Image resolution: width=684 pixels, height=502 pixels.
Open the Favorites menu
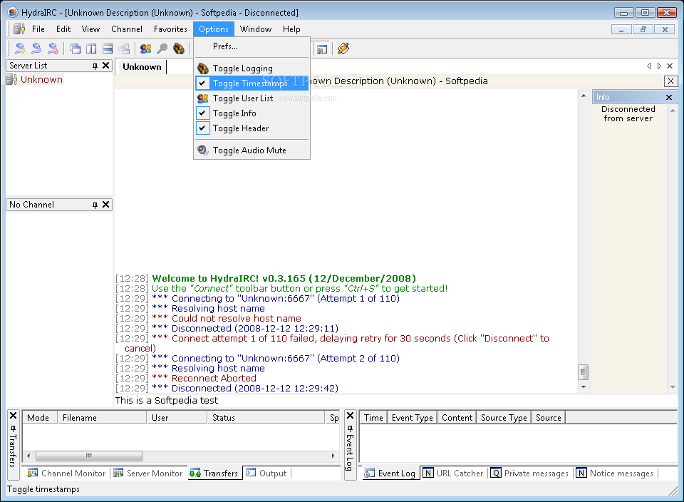[x=170, y=29]
